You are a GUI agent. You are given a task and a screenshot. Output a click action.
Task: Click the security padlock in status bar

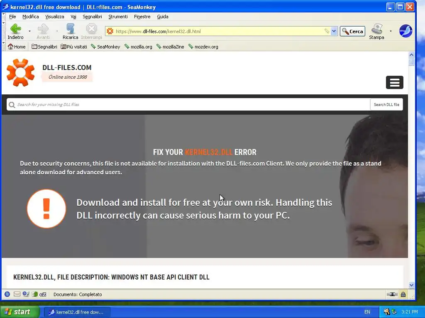click(x=403, y=294)
